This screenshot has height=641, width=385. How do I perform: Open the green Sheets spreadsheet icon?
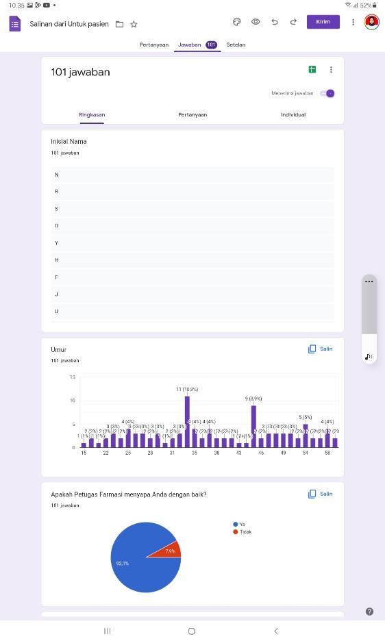(x=312, y=69)
